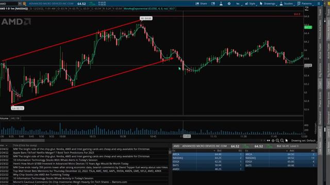Select ARCA row in bid table
This screenshot has height=185, width=330.
208,154
